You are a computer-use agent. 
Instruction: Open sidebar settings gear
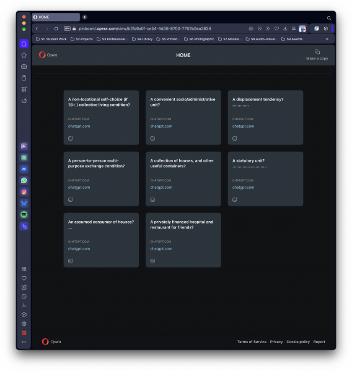(24, 324)
